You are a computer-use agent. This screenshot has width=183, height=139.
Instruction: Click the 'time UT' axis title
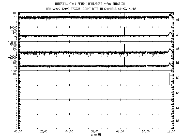coord(96,135)
